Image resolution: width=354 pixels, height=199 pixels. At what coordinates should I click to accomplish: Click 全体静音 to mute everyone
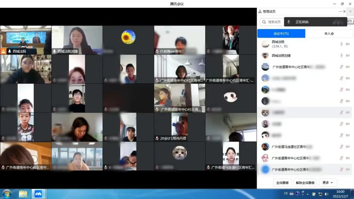coord(283,183)
